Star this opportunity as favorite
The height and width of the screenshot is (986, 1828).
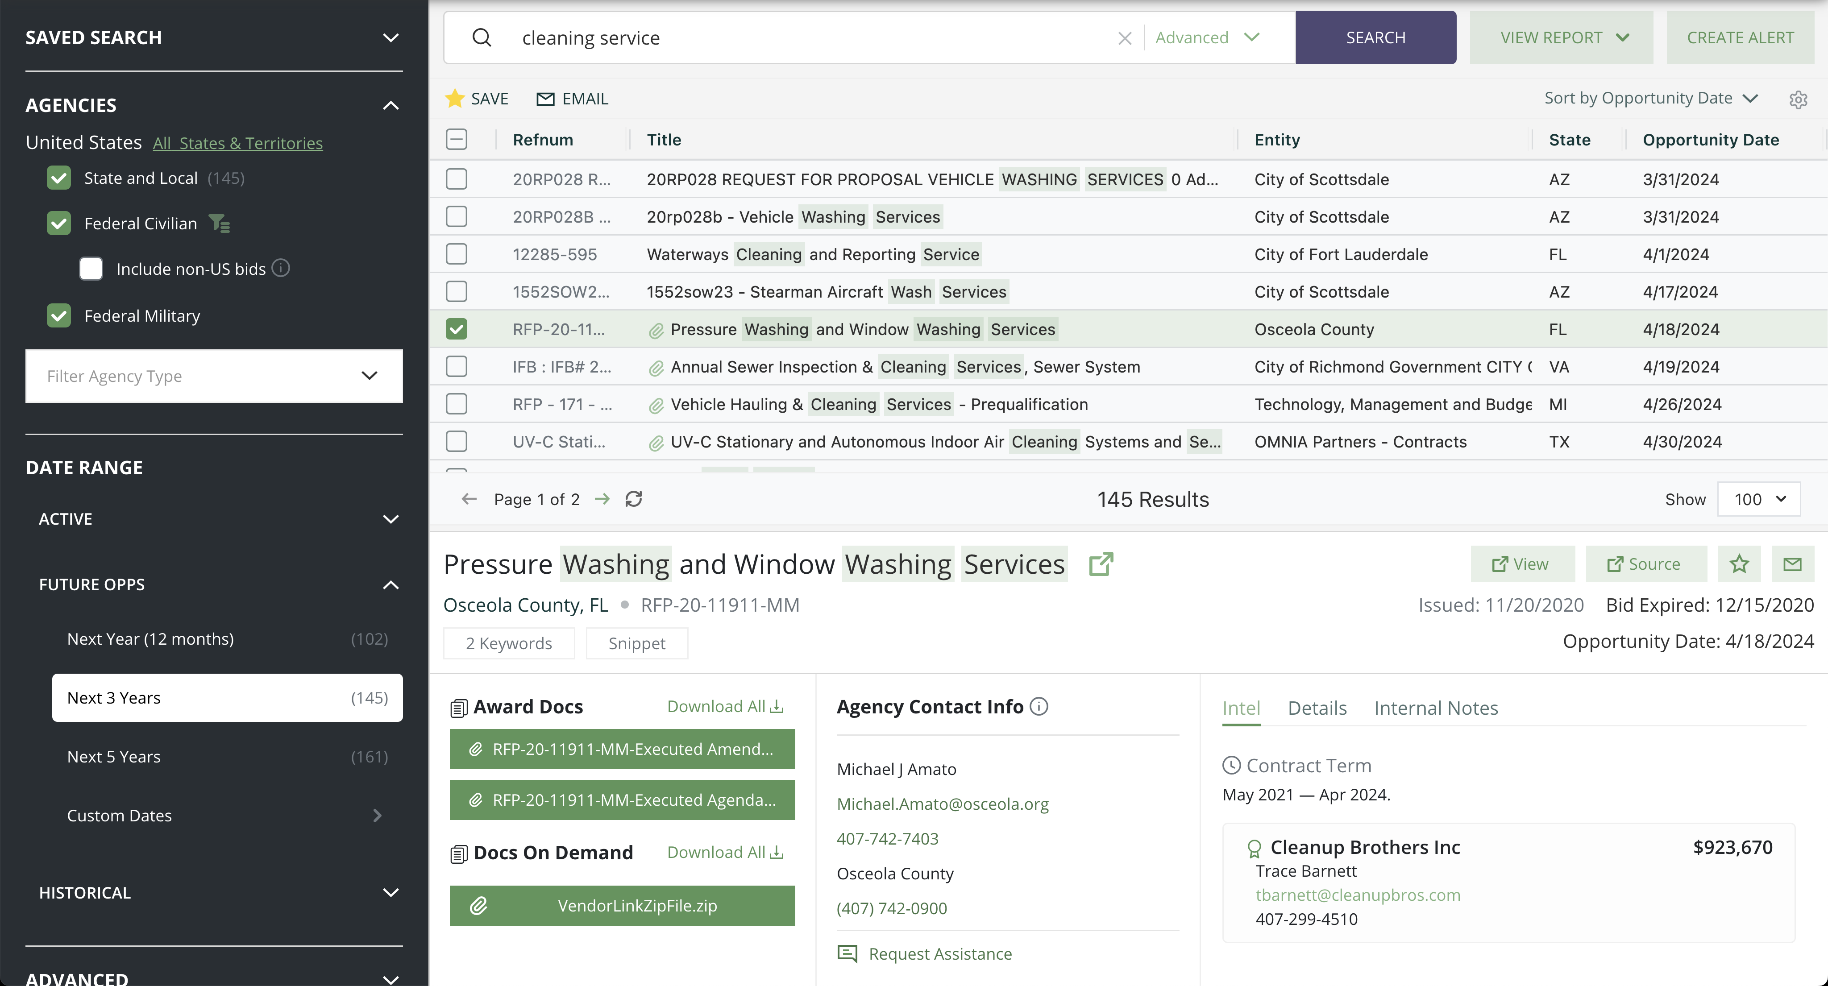(x=1739, y=565)
